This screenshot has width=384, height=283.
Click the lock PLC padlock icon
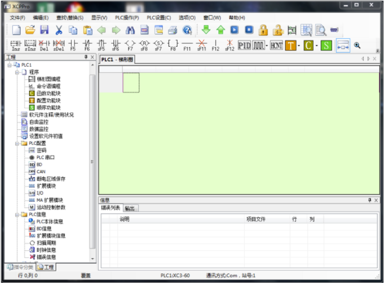click(263, 30)
